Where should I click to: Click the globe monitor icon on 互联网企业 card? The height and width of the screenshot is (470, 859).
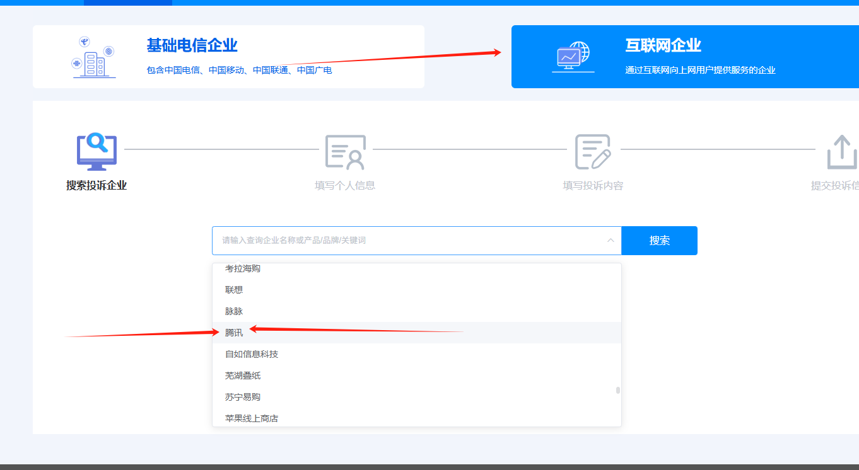coord(573,55)
